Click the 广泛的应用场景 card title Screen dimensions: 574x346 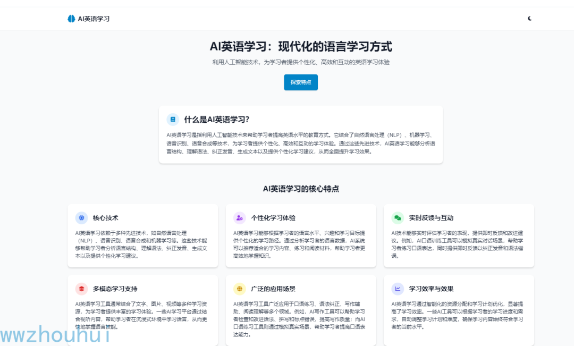pos(273,289)
